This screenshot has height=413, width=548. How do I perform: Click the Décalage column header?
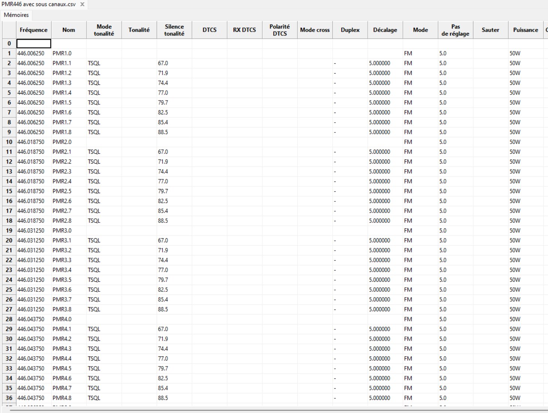tap(385, 30)
